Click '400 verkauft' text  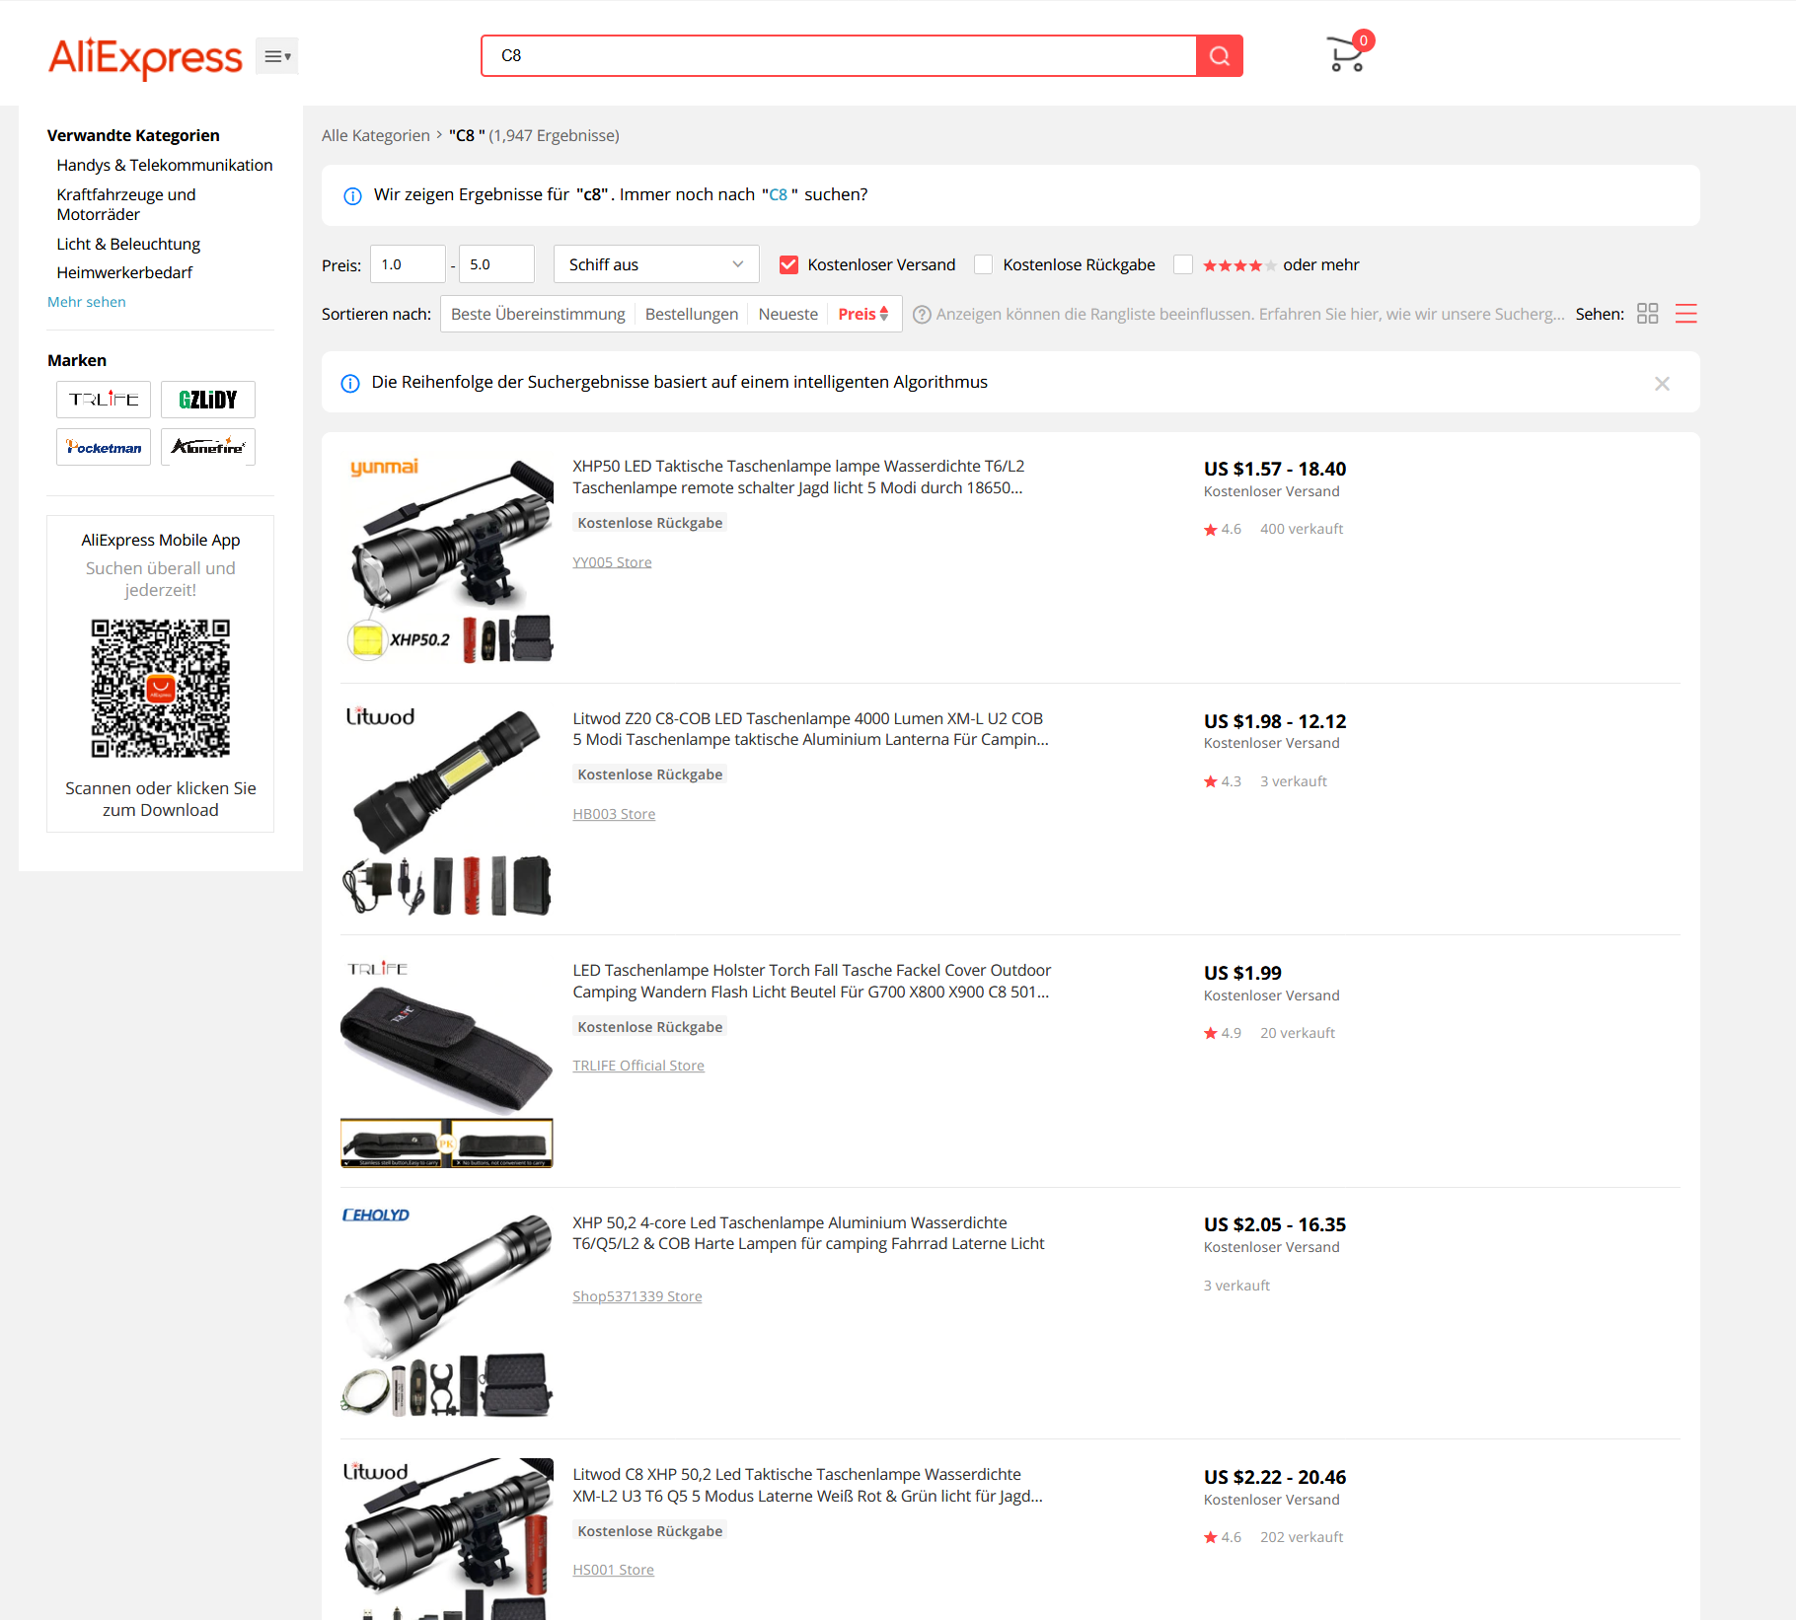(1302, 529)
